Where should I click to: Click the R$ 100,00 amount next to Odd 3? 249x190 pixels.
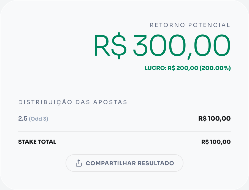coord(214,118)
